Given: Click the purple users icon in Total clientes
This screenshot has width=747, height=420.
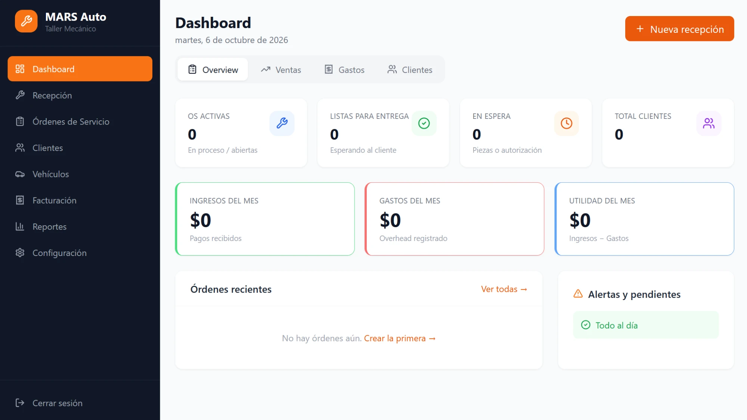Looking at the screenshot, I should tap(709, 123).
